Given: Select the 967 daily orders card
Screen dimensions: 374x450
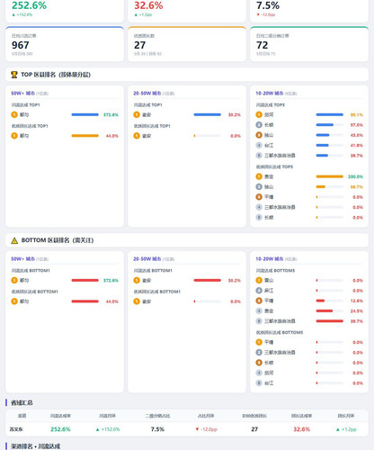Looking at the screenshot, I should pyautogui.click(x=65, y=44).
